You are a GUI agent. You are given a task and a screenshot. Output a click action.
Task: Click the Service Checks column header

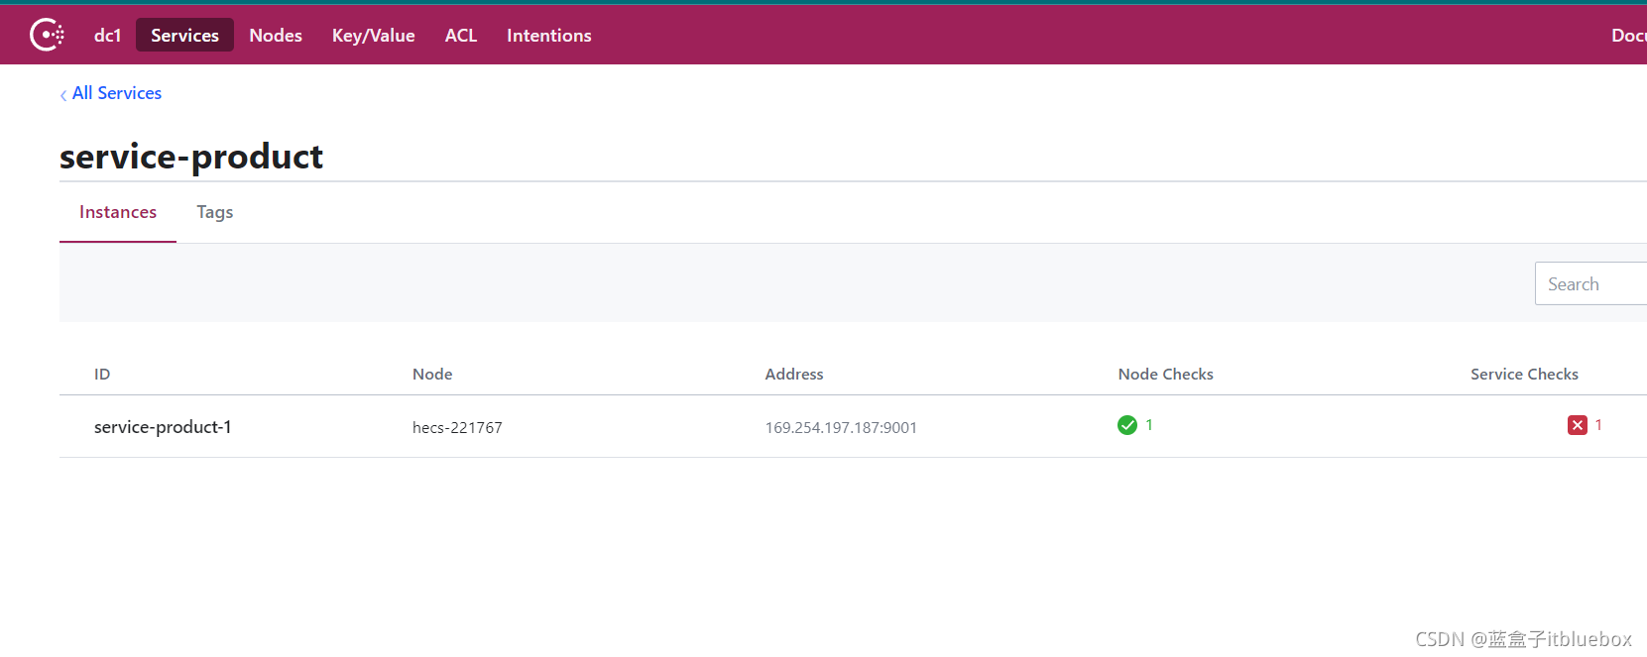(1524, 374)
